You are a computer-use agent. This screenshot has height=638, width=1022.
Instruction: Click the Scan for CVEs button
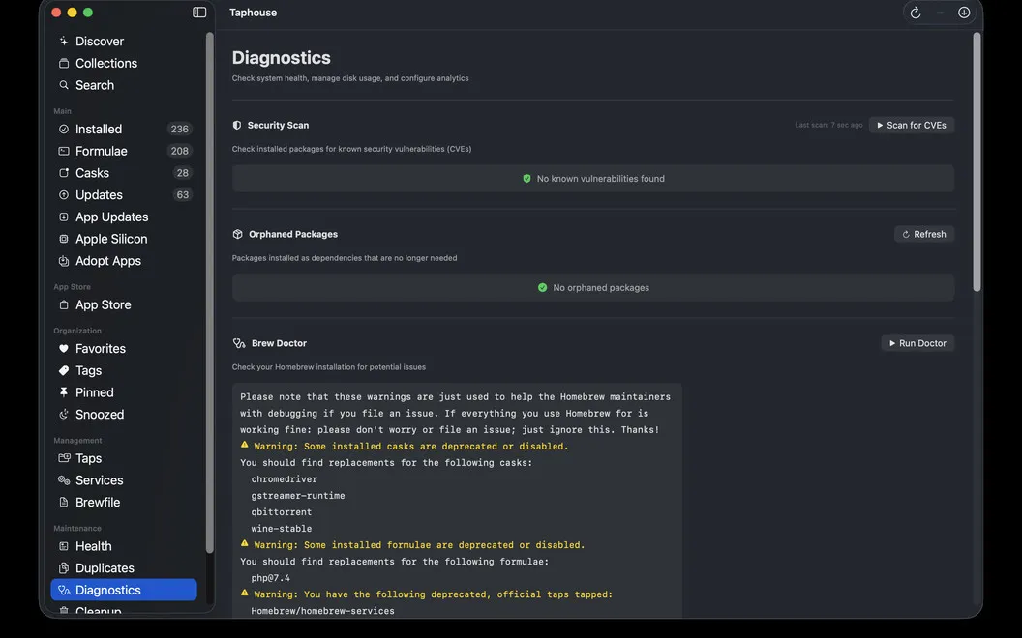point(912,125)
